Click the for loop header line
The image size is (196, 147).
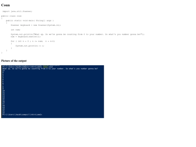coord(33,41)
